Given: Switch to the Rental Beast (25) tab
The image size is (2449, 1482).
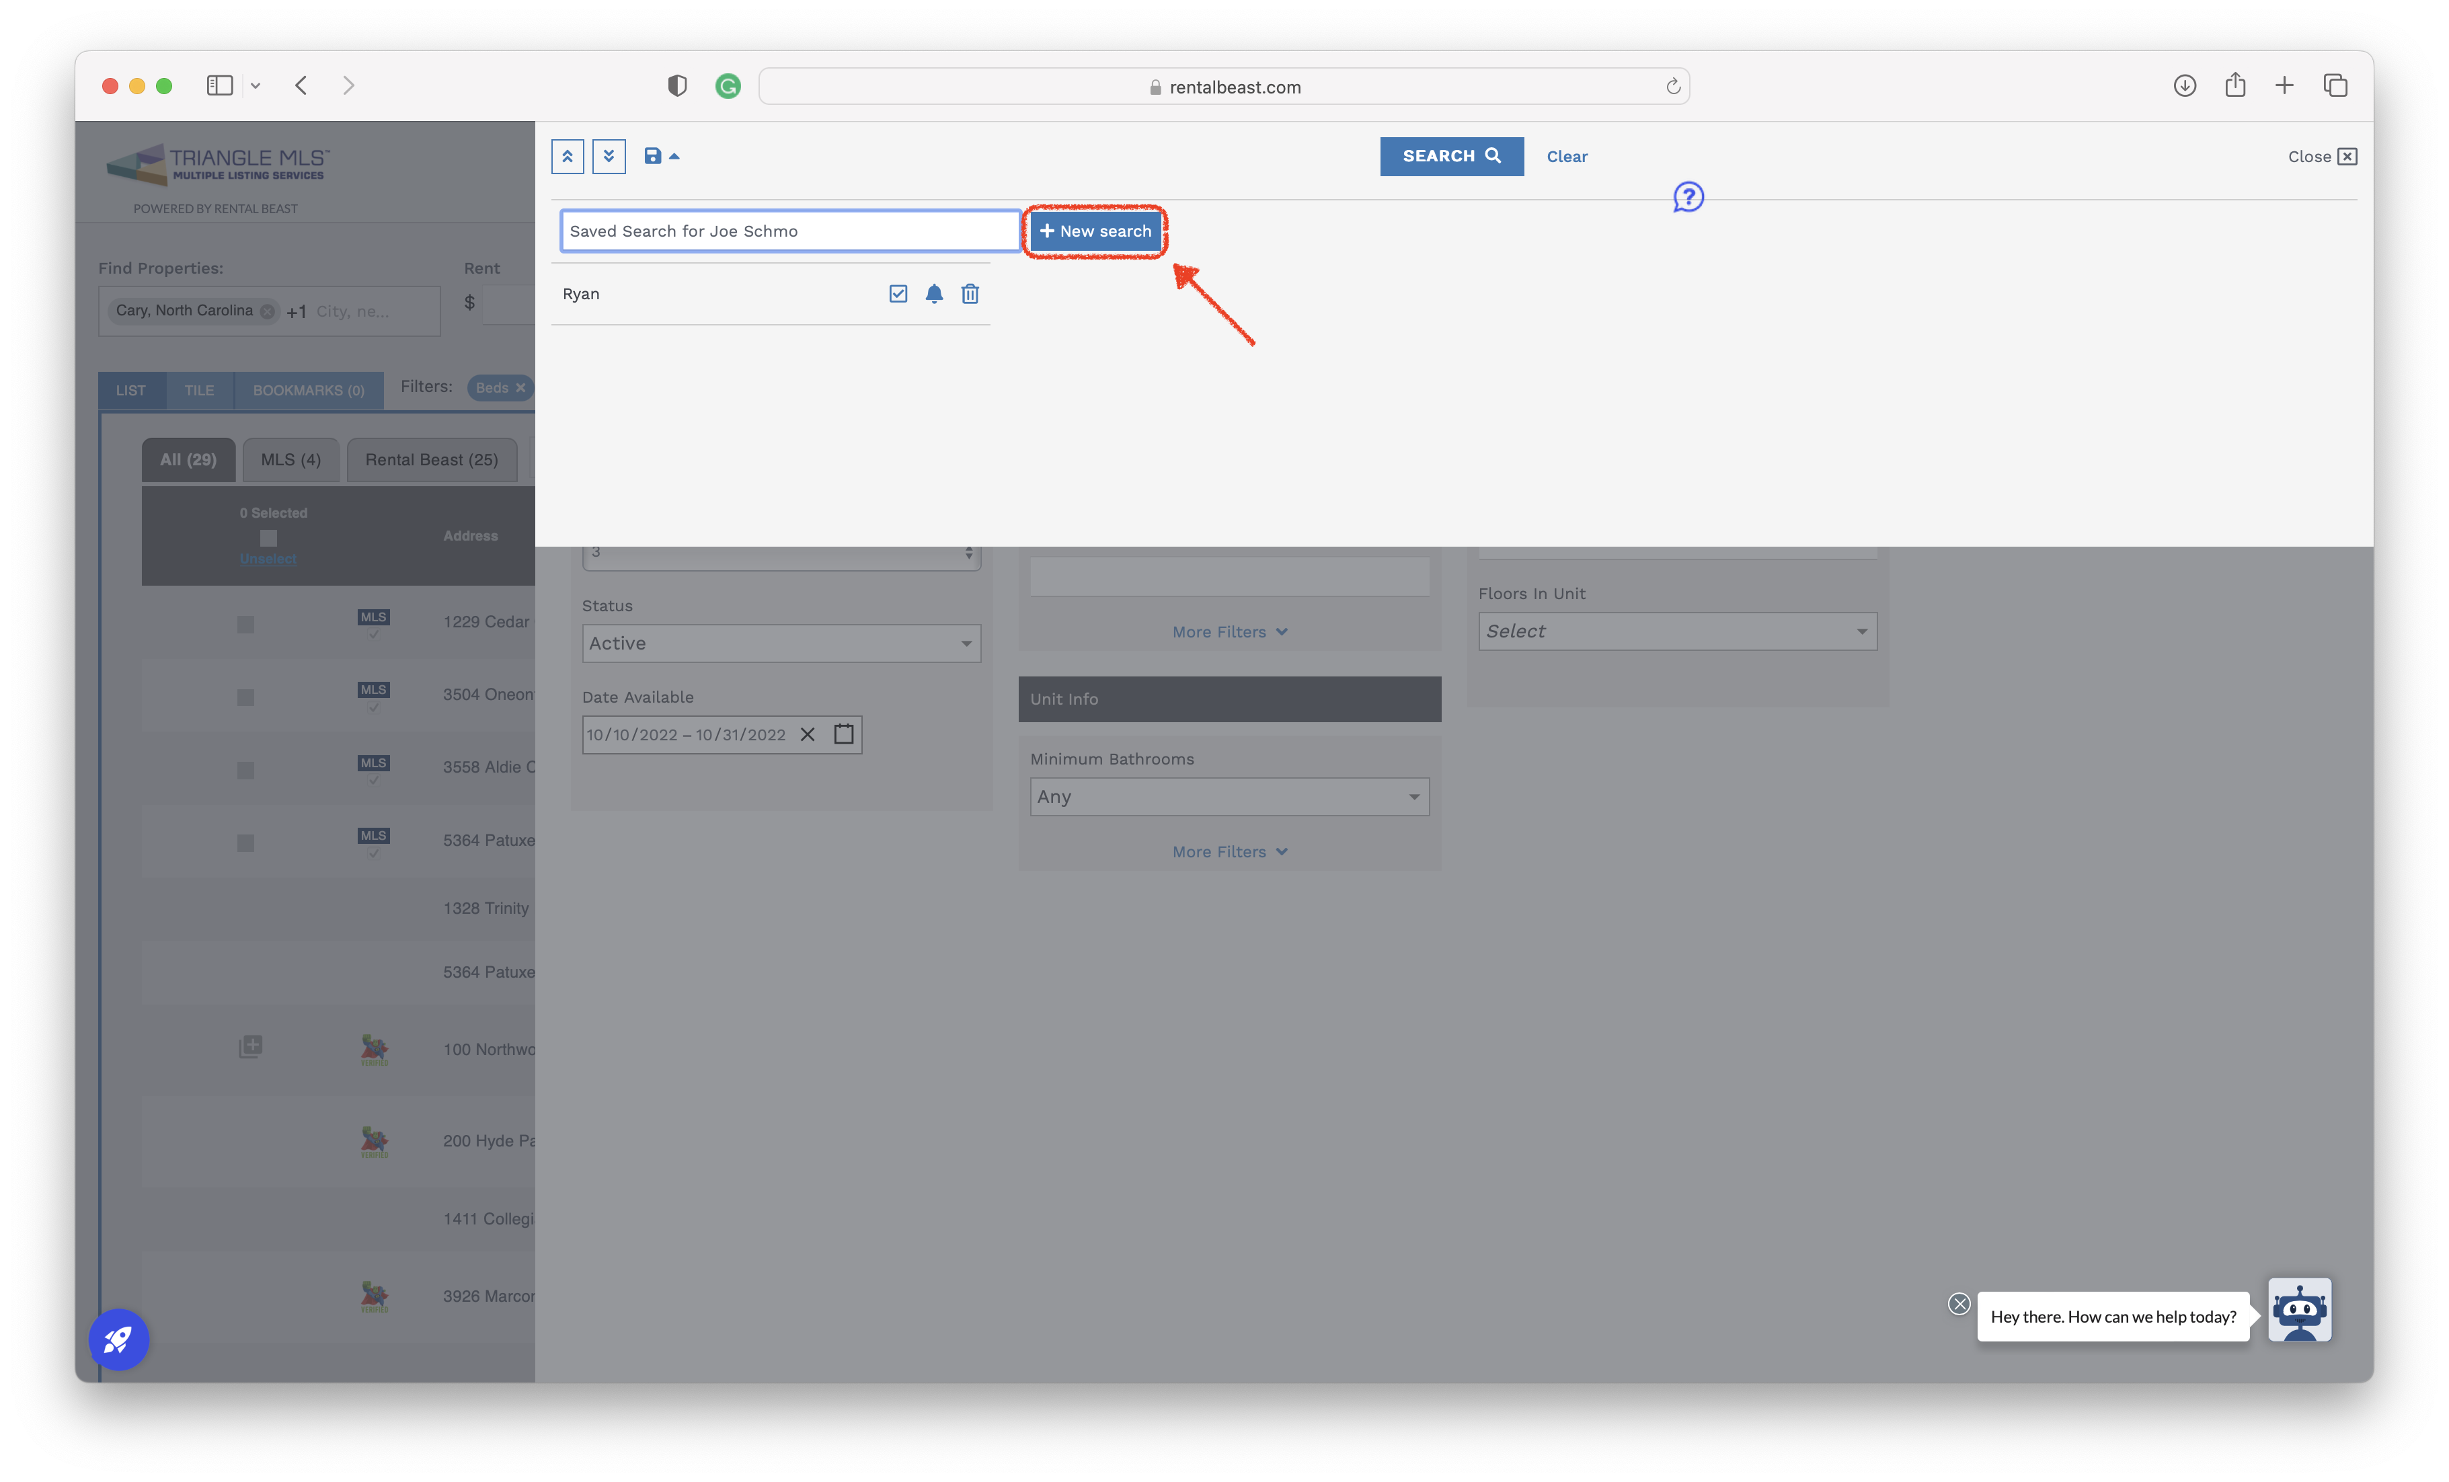Looking at the screenshot, I should [x=431, y=459].
